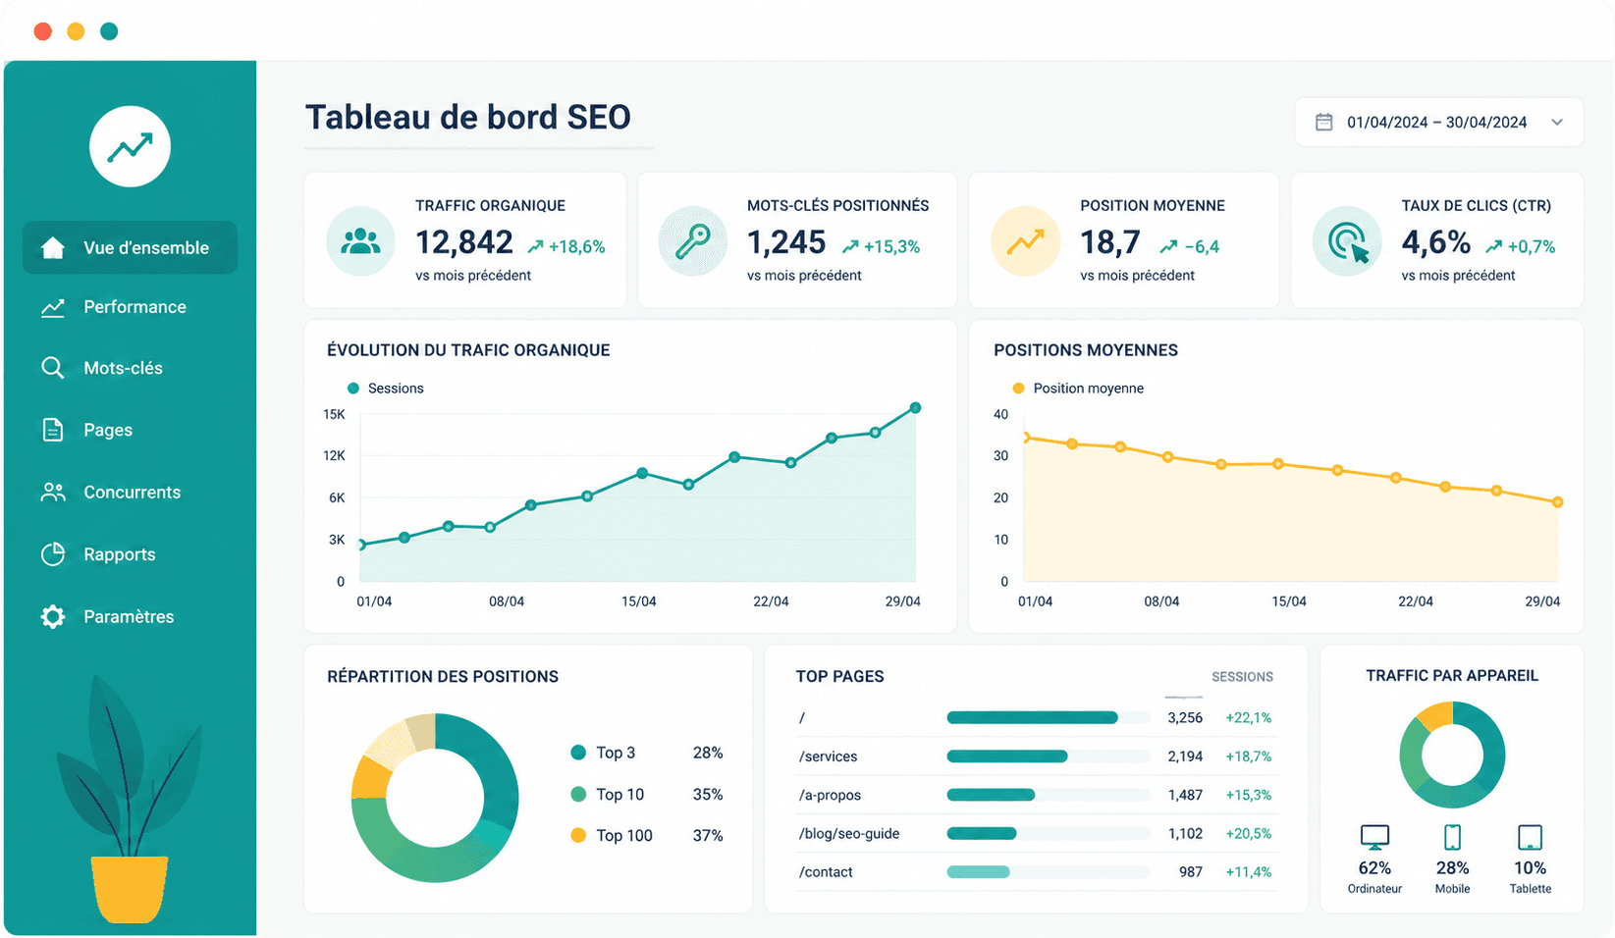This screenshot has height=938, width=1615.
Task: Click the Ordinateur desktop monitor icon
Action: [x=1374, y=837]
